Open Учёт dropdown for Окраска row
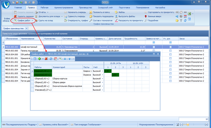Screen dimensions: 211x128 102,75
